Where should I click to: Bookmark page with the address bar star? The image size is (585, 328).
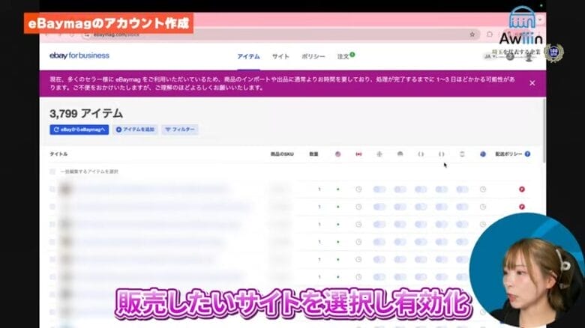472,34
